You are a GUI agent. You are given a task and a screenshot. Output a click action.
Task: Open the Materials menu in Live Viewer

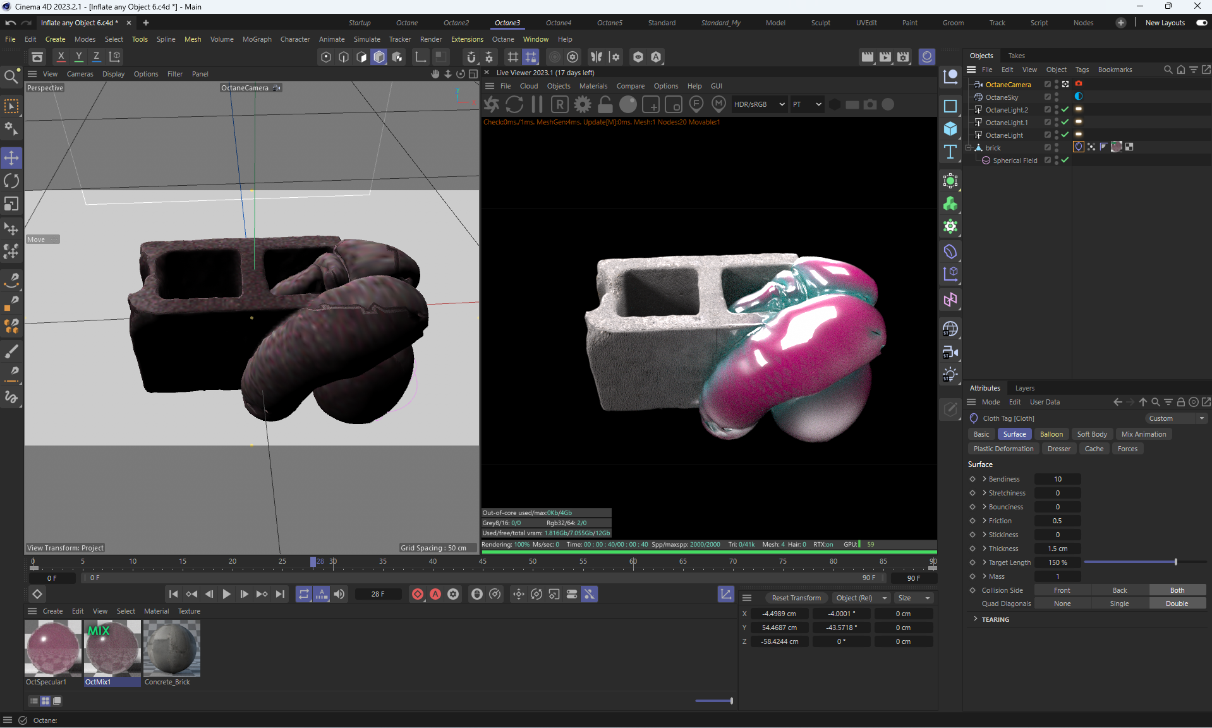(593, 86)
